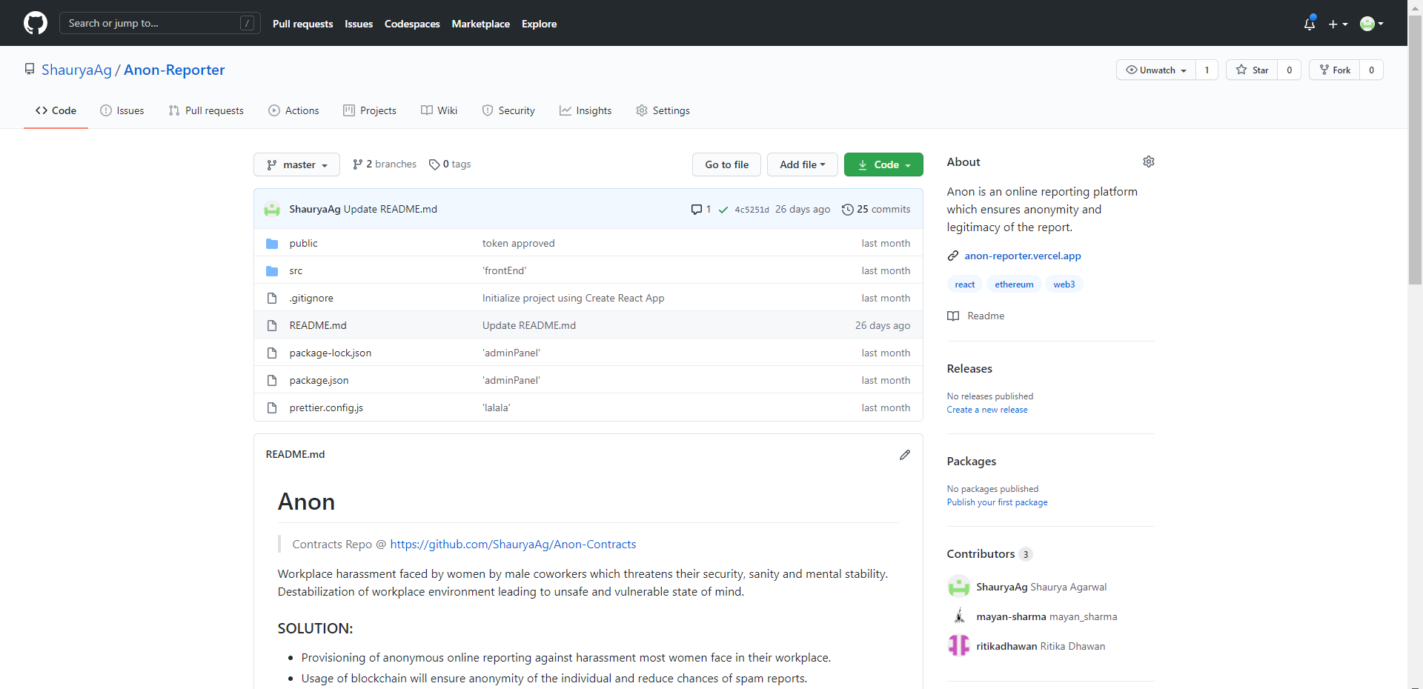Open mayan-sharma contributor avatar
The height and width of the screenshot is (689, 1423).
click(959, 616)
